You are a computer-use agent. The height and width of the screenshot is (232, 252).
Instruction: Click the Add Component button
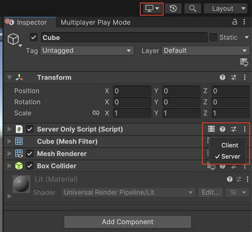tap(128, 222)
